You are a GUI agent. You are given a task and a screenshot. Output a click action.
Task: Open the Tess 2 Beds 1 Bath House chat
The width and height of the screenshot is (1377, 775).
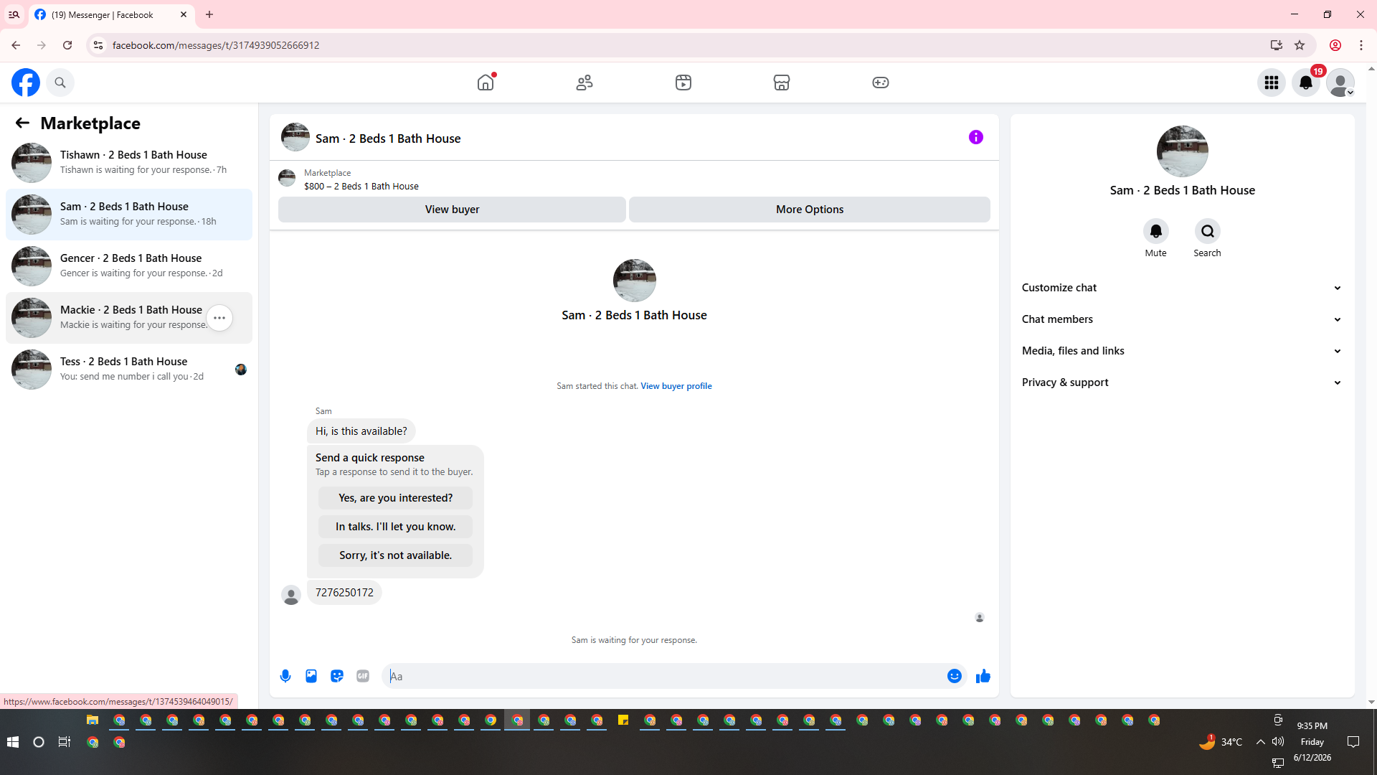(x=129, y=369)
